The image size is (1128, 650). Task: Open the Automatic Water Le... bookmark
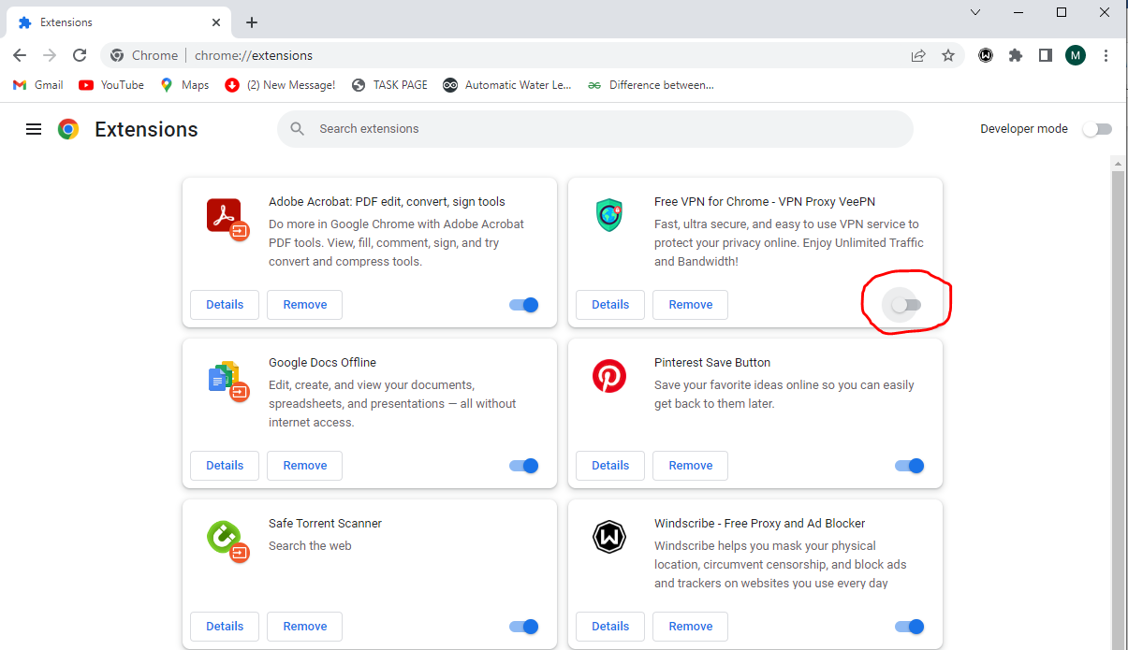click(x=507, y=85)
